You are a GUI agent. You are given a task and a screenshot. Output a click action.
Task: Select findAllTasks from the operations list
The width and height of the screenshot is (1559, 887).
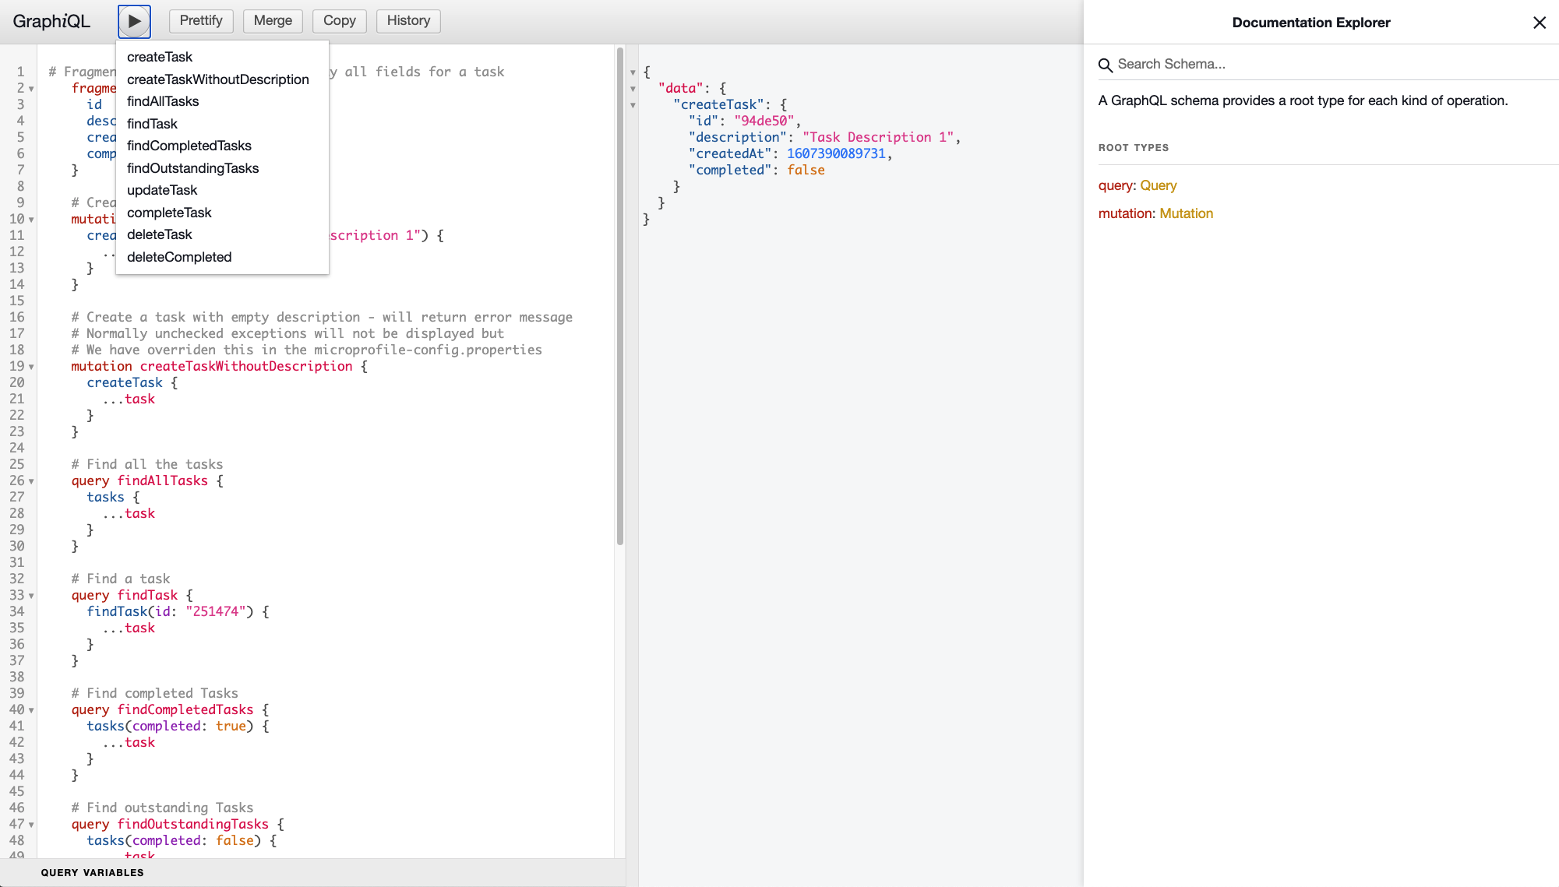pos(163,101)
